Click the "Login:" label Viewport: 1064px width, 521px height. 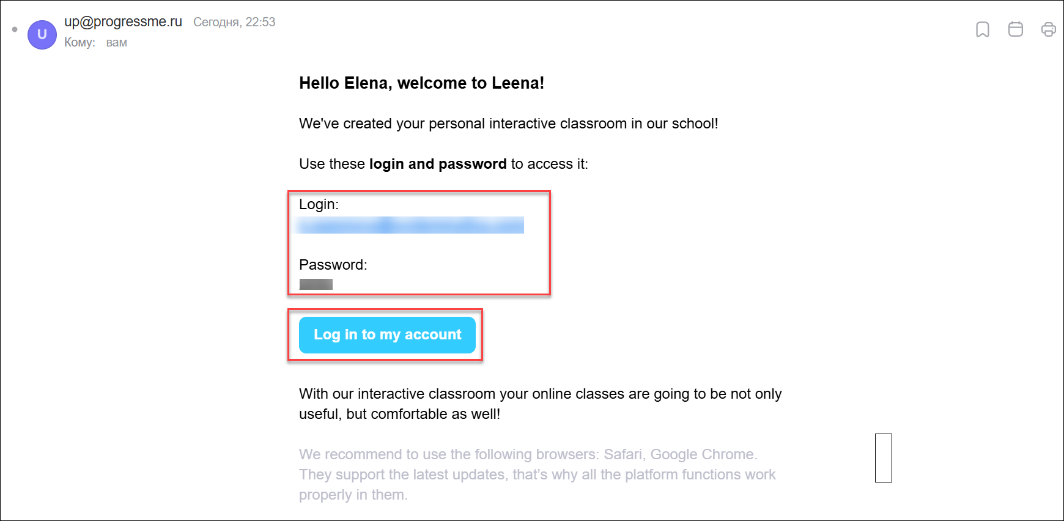(319, 204)
